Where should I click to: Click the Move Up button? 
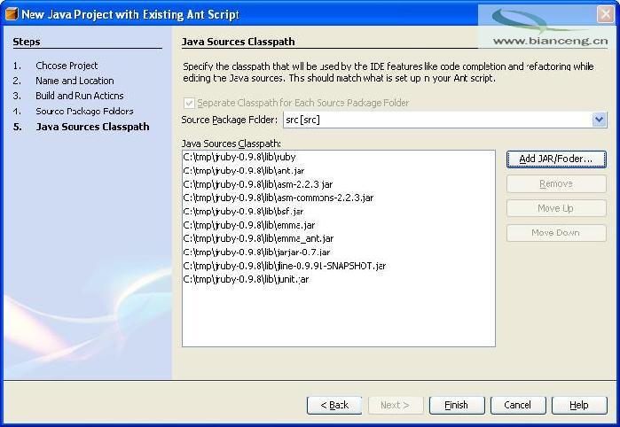(556, 208)
